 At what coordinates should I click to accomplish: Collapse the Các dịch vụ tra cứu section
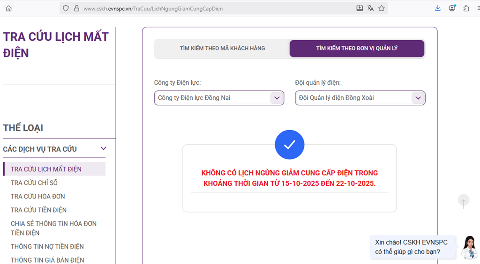[x=104, y=149]
